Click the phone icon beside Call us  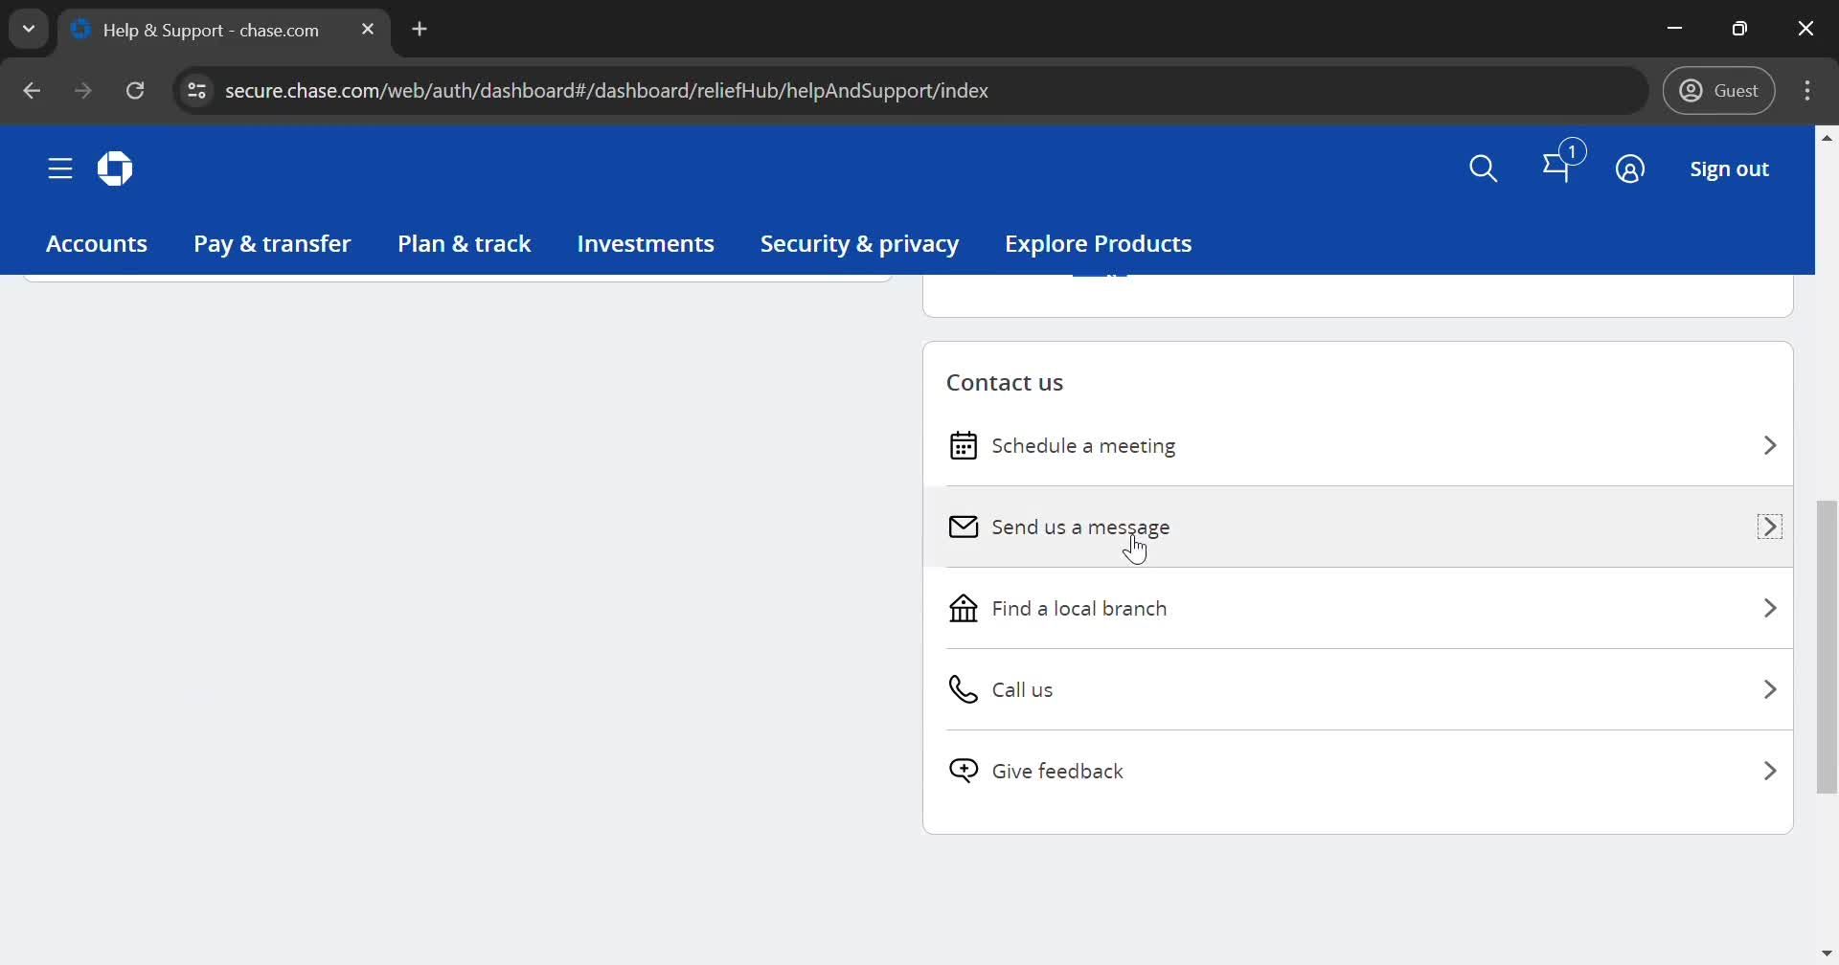click(963, 690)
